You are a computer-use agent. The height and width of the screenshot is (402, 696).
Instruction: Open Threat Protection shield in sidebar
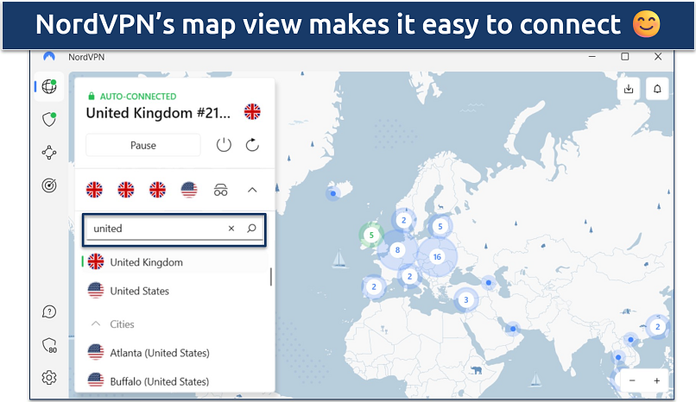pos(49,119)
